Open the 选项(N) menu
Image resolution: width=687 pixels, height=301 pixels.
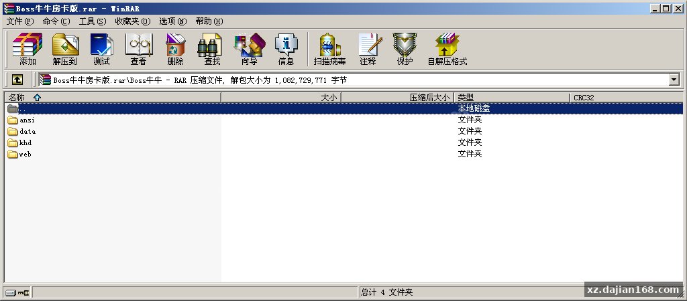point(172,21)
